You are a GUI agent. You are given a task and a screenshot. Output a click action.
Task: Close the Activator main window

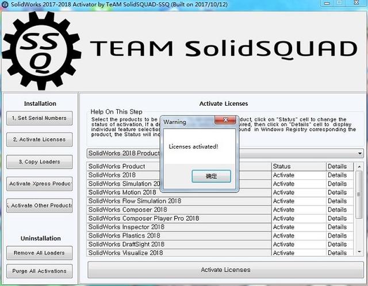[356, 3]
